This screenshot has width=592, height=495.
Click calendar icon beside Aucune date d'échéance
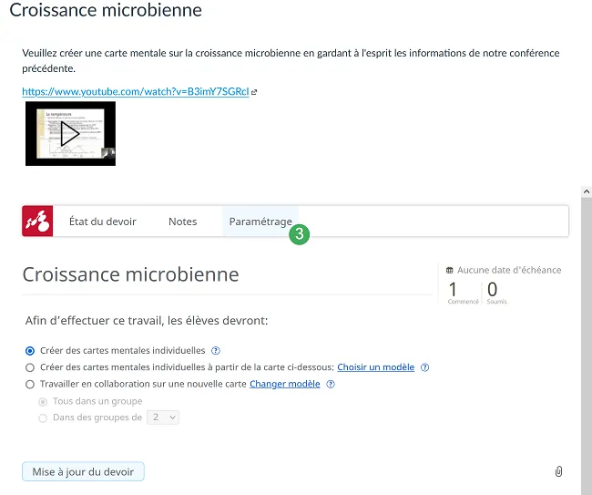point(449,270)
